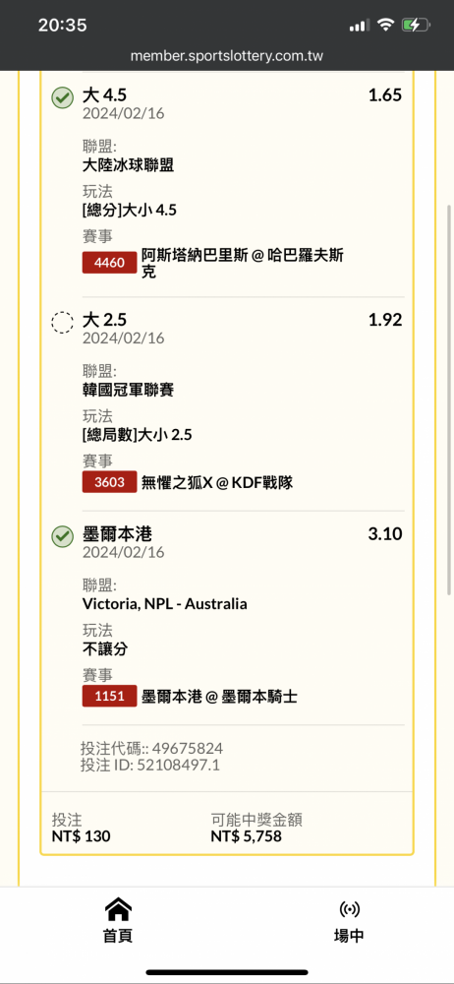Image resolution: width=454 pixels, height=984 pixels.
Task: Tap the WiFi status icon
Action: click(385, 25)
